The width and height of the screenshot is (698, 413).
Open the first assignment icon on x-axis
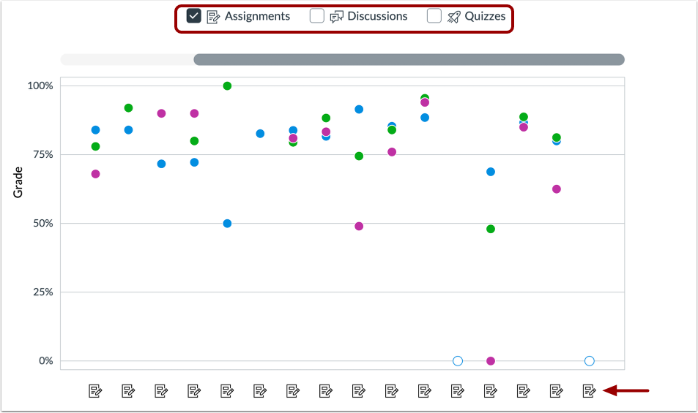coord(95,391)
